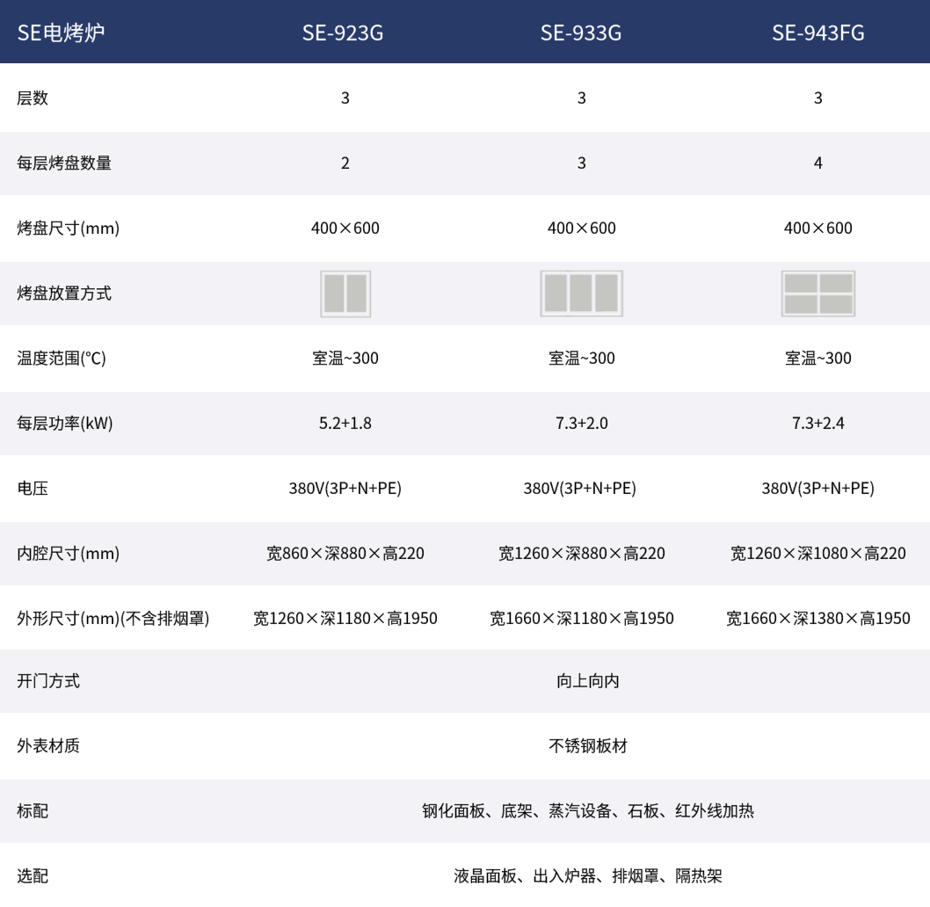The height and width of the screenshot is (907, 930).
Task: Click the 外表材质 row label
Action: 48,745
